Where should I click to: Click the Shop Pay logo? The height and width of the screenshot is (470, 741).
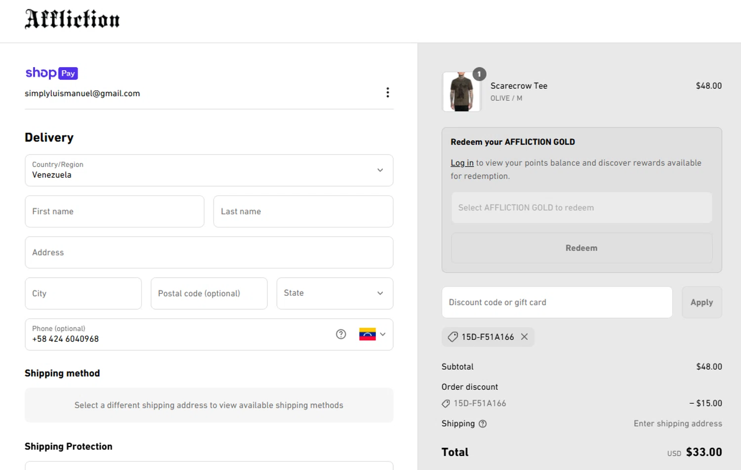coord(51,73)
